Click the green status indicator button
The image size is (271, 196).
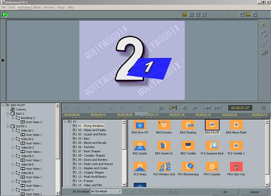tap(5, 15)
